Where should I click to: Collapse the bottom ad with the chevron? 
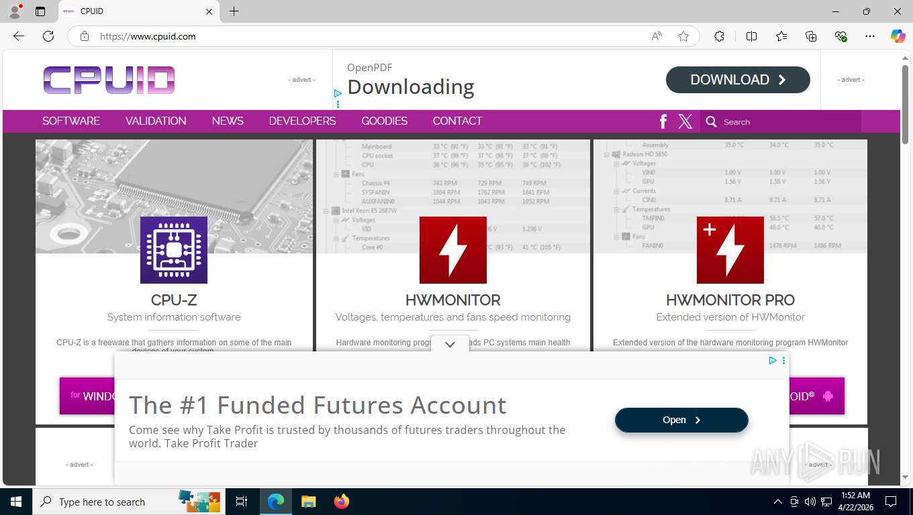click(x=450, y=344)
